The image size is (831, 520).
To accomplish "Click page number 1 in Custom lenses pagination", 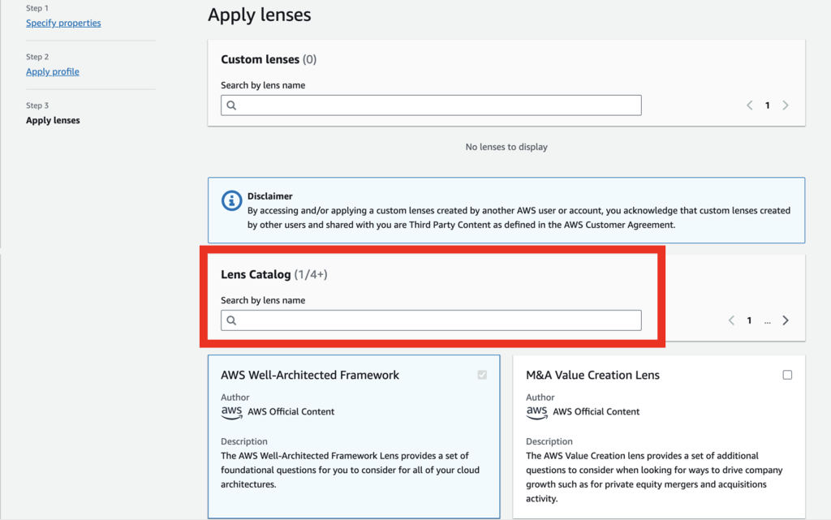I will 767,105.
